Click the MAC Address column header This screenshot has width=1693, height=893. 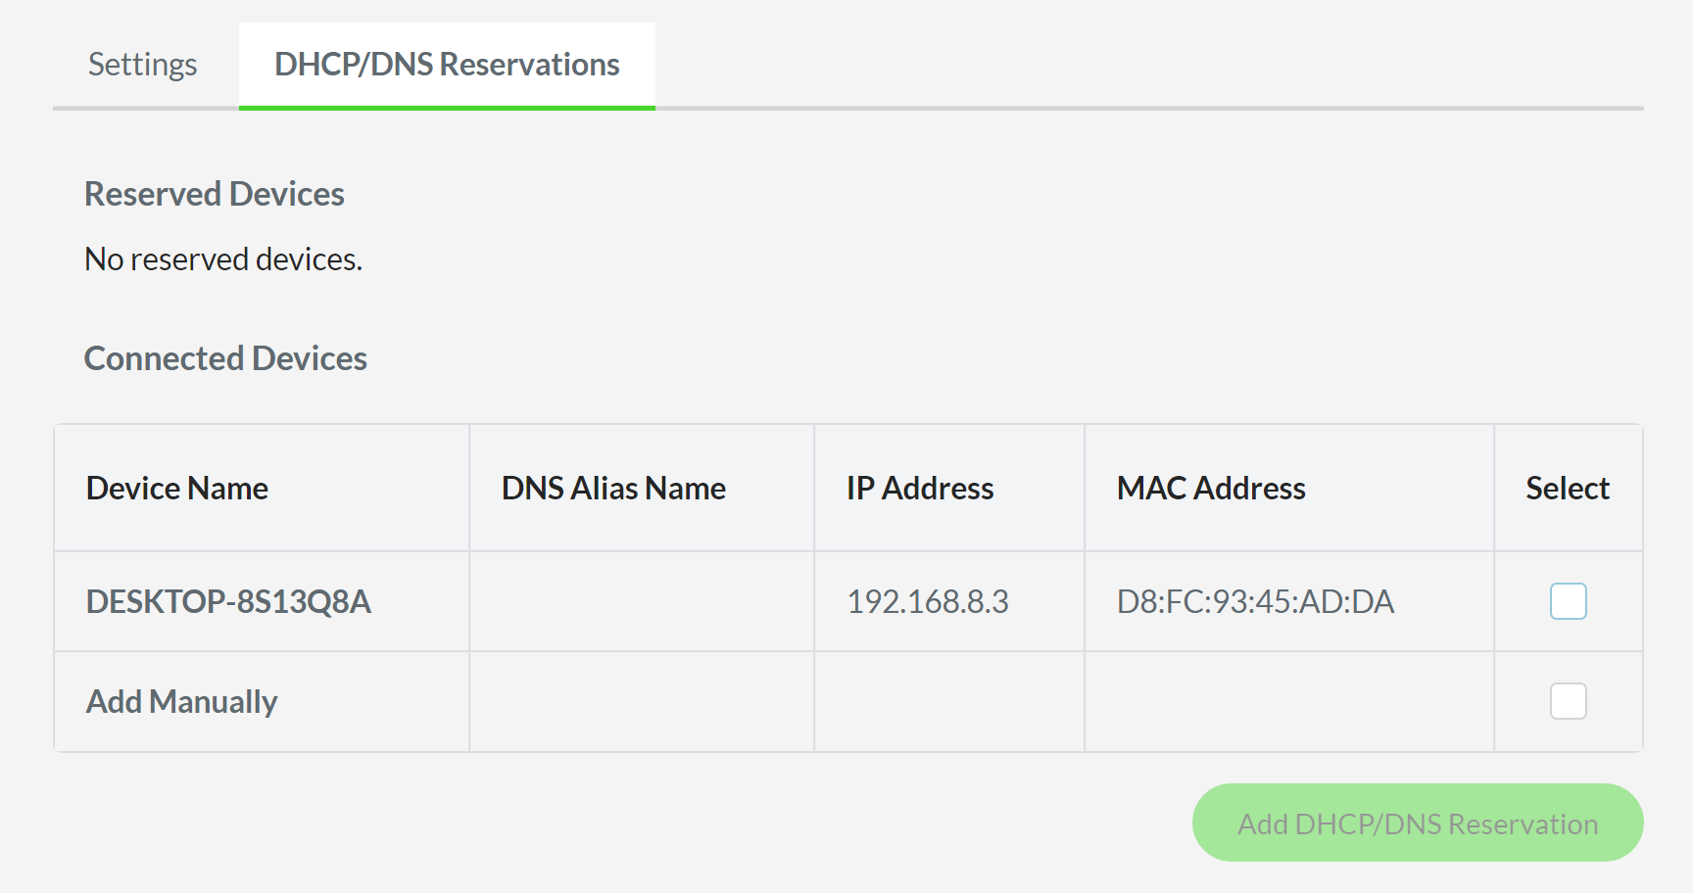[1210, 488]
